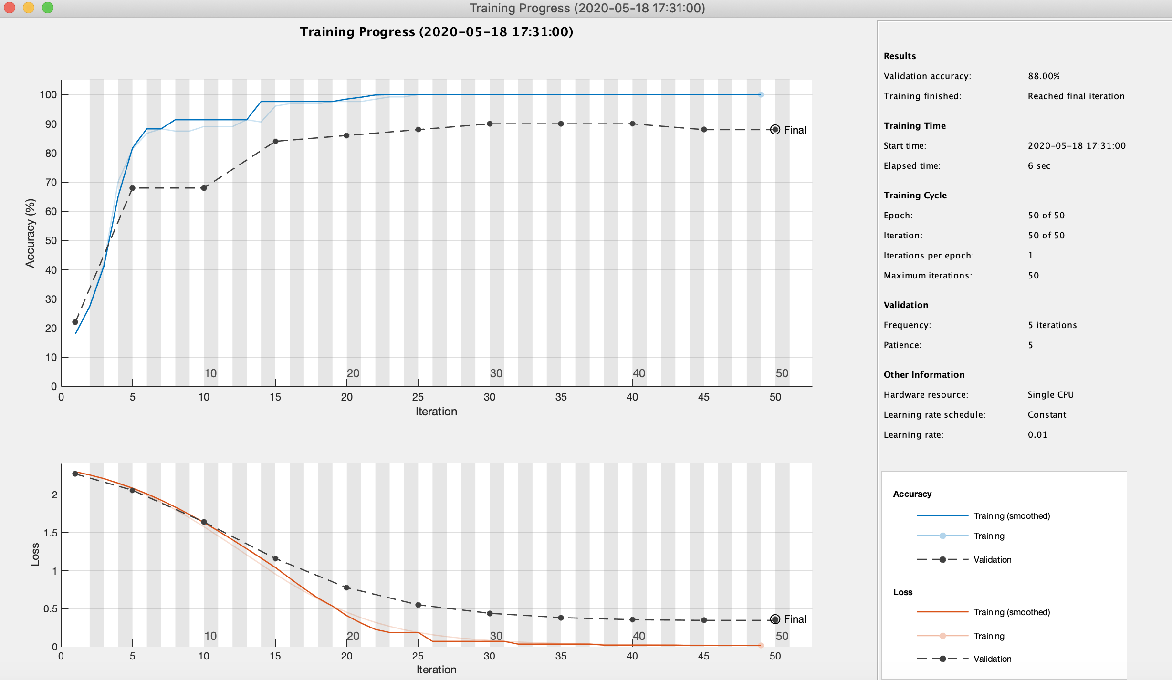Screen dimensions: 1172x680
Task: Click the Validation accuracy 88.00% value
Action: (x=1045, y=75)
